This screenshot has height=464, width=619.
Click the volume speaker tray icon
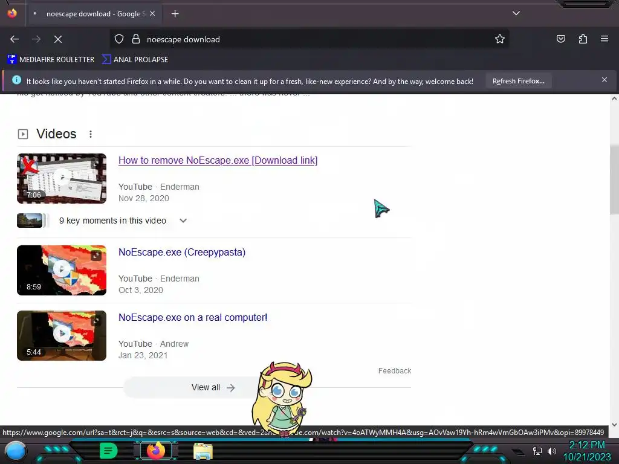[x=552, y=451]
